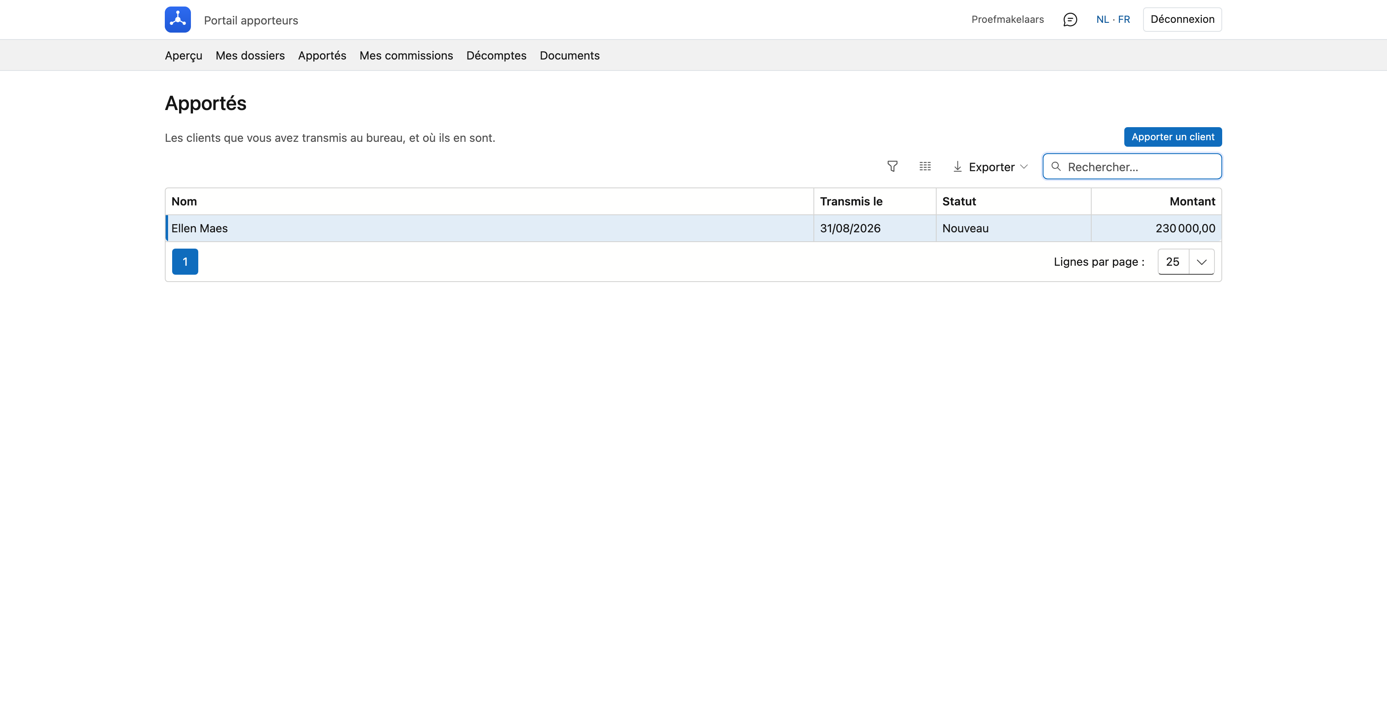
Task: Open the table filter funnel icon
Action: pyautogui.click(x=892, y=166)
